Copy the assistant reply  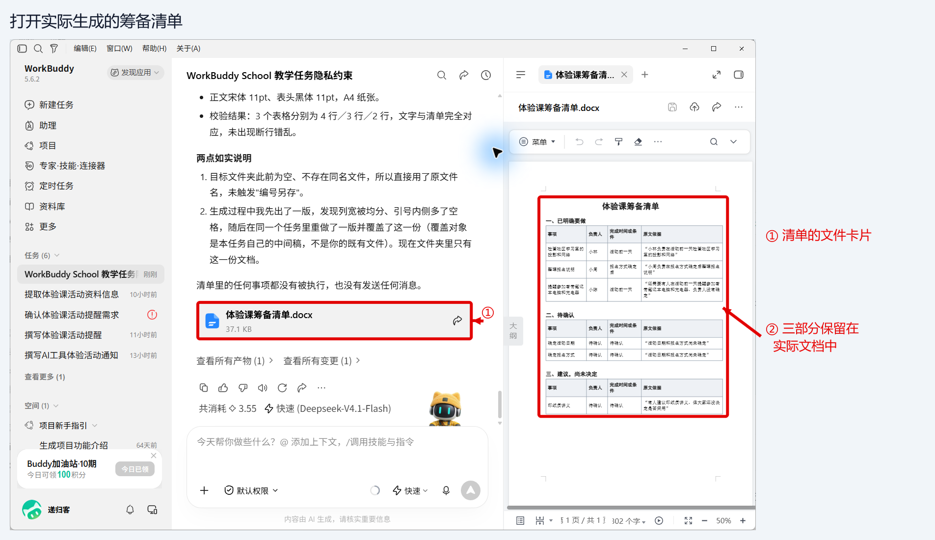(x=204, y=388)
